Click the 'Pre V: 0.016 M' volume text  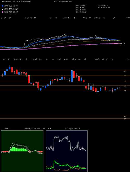[104, 8]
